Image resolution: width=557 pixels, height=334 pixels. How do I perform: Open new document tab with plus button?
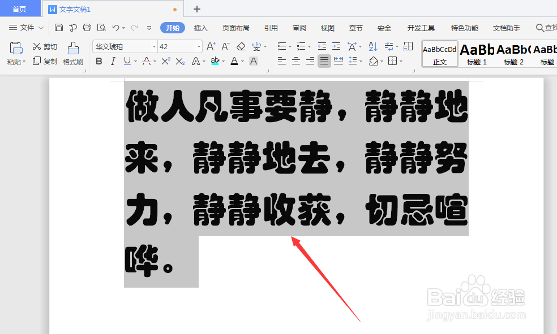197,9
